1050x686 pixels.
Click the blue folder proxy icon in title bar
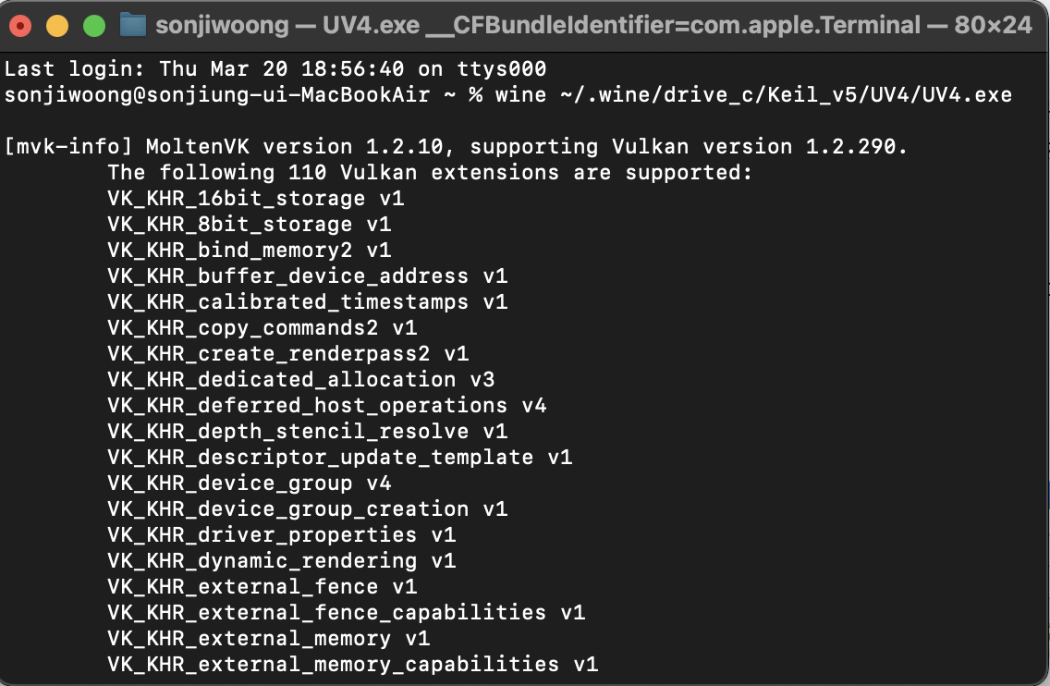pos(133,26)
